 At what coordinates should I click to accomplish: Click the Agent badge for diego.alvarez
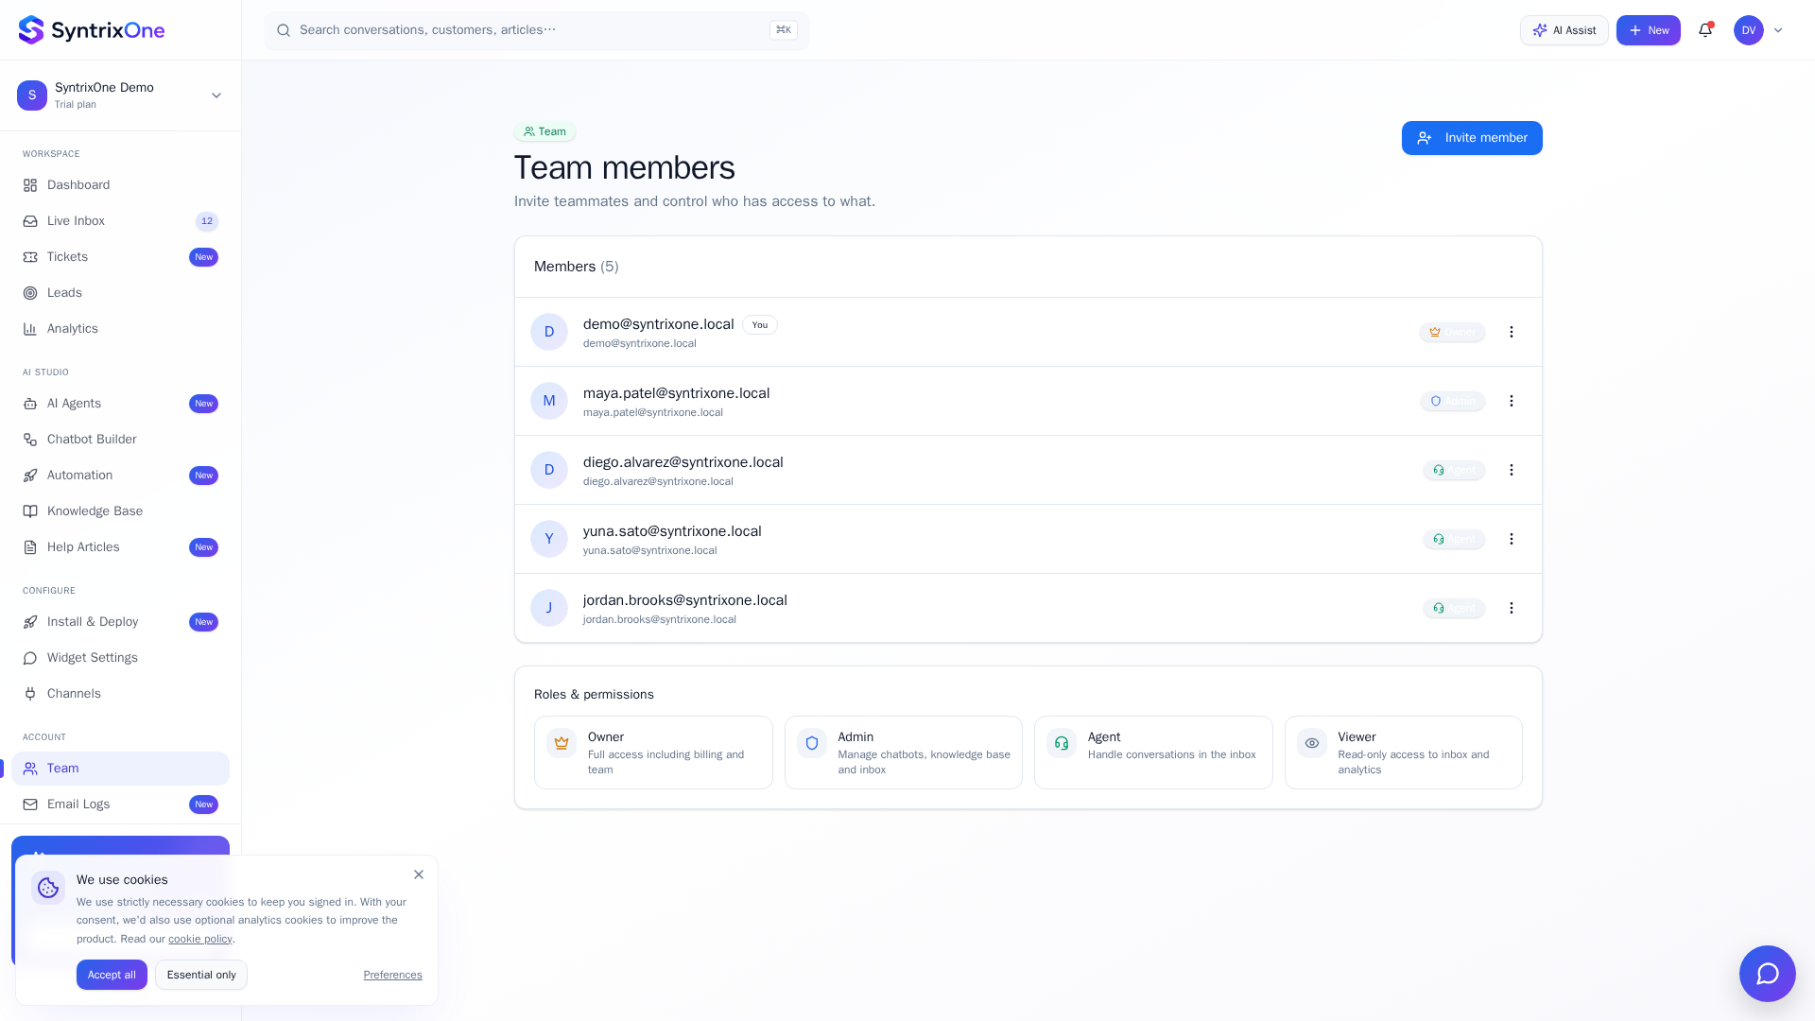click(x=1454, y=470)
